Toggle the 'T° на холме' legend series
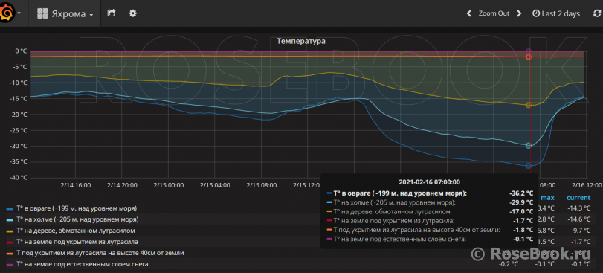The height and width of the screenshot is (273, 603). click(77, 219)
